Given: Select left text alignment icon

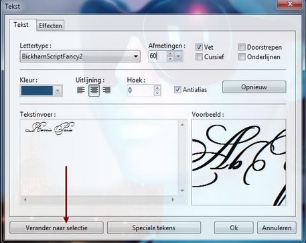Looking at the screenshot, I should coord(81,90).
